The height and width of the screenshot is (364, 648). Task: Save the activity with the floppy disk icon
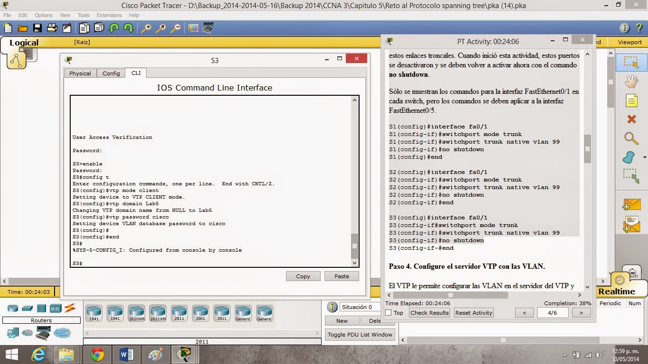(37, 28)
